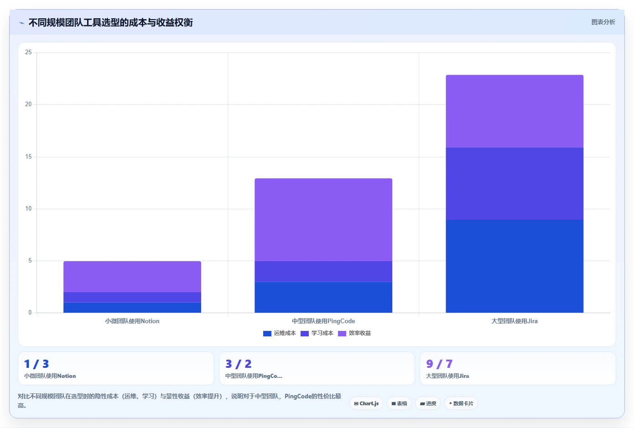Select the 运维成本 segment of the Notion bar

132,308
